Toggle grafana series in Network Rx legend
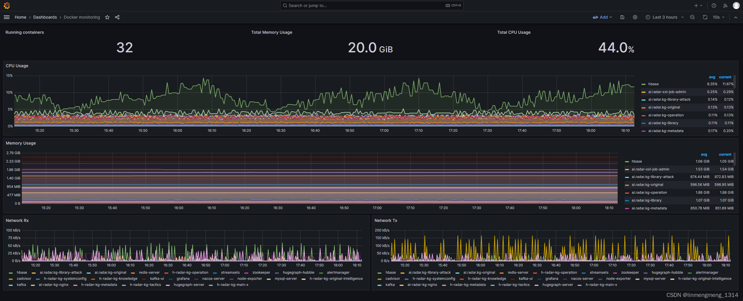This screenshot has height=301, width=743. (x=183, y=279)
